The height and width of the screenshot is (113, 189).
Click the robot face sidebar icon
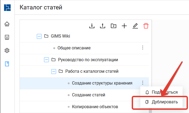point(7,37)
